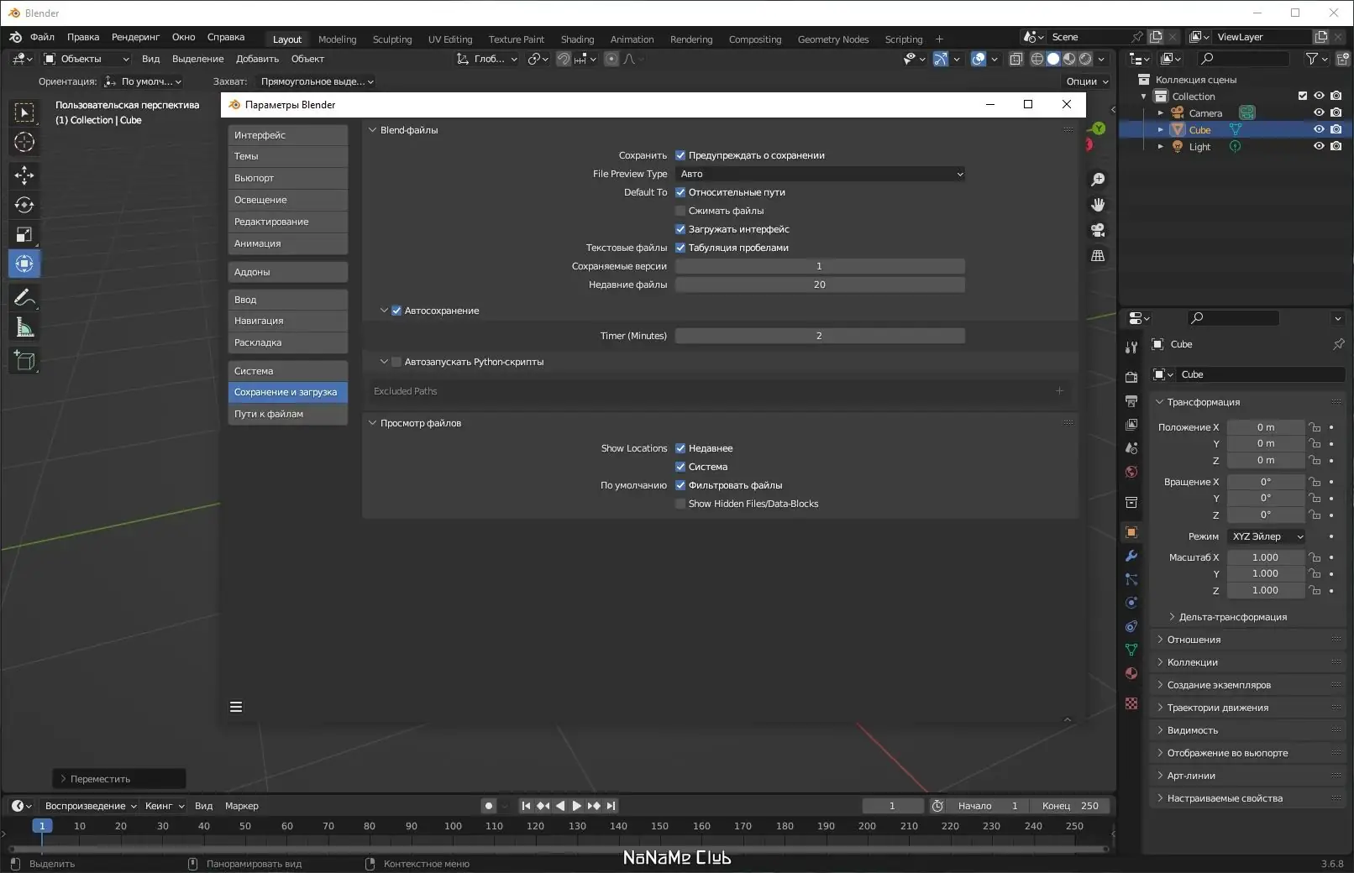The height and width of the screenshot is (873, 1354).
Task: Enable 'Автозапускать Python-скрипты' checkbox
Action: coord(396,362)
